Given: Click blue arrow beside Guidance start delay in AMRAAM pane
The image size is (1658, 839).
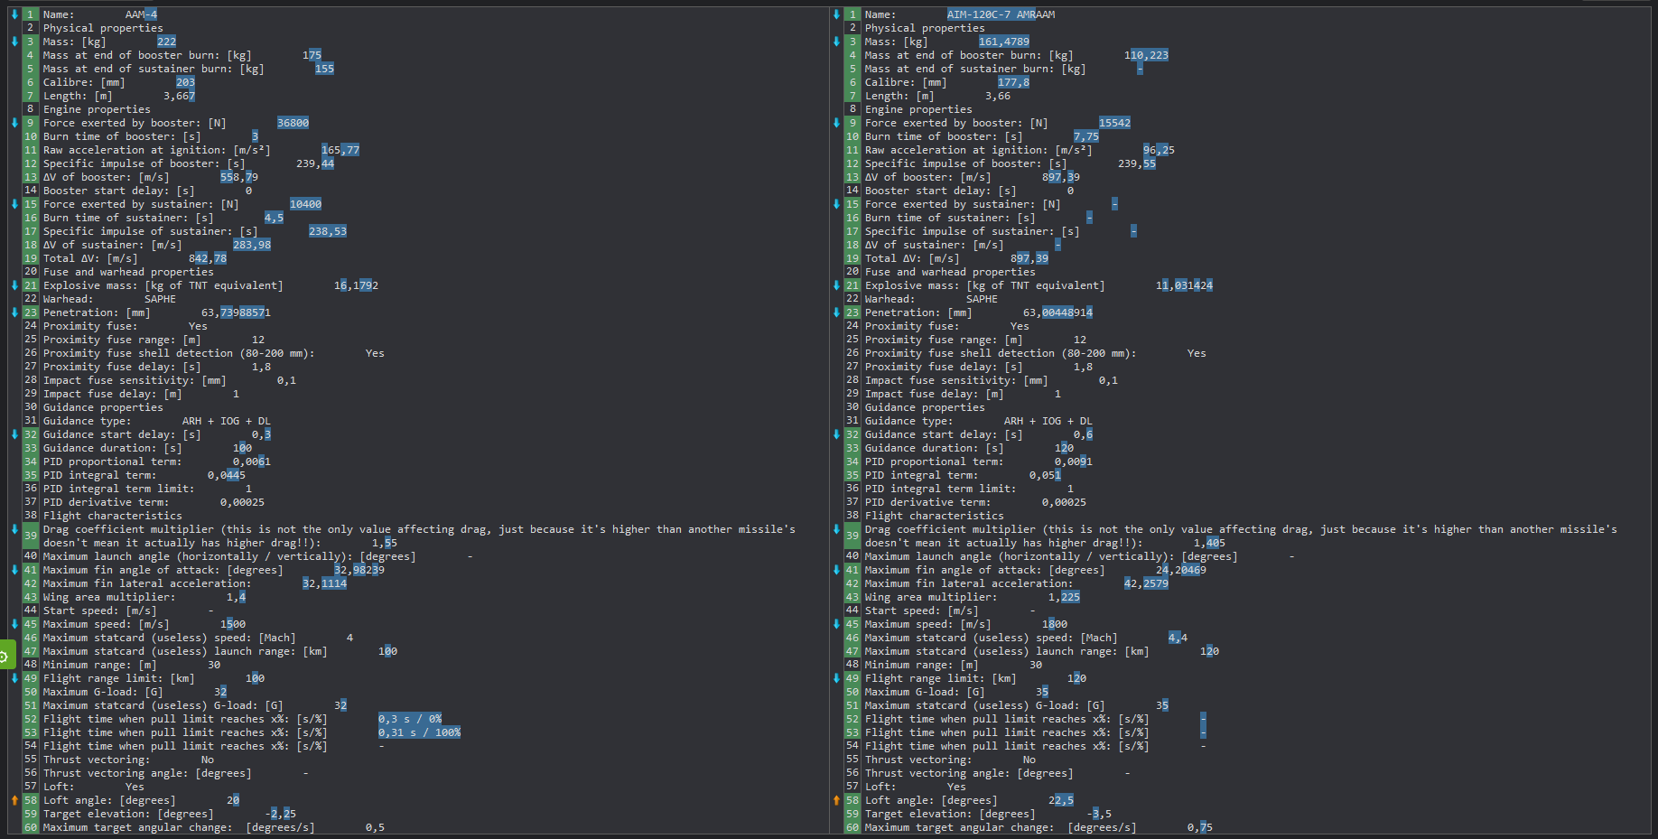Looking at the screenshot, I should (x=836, y=434).
